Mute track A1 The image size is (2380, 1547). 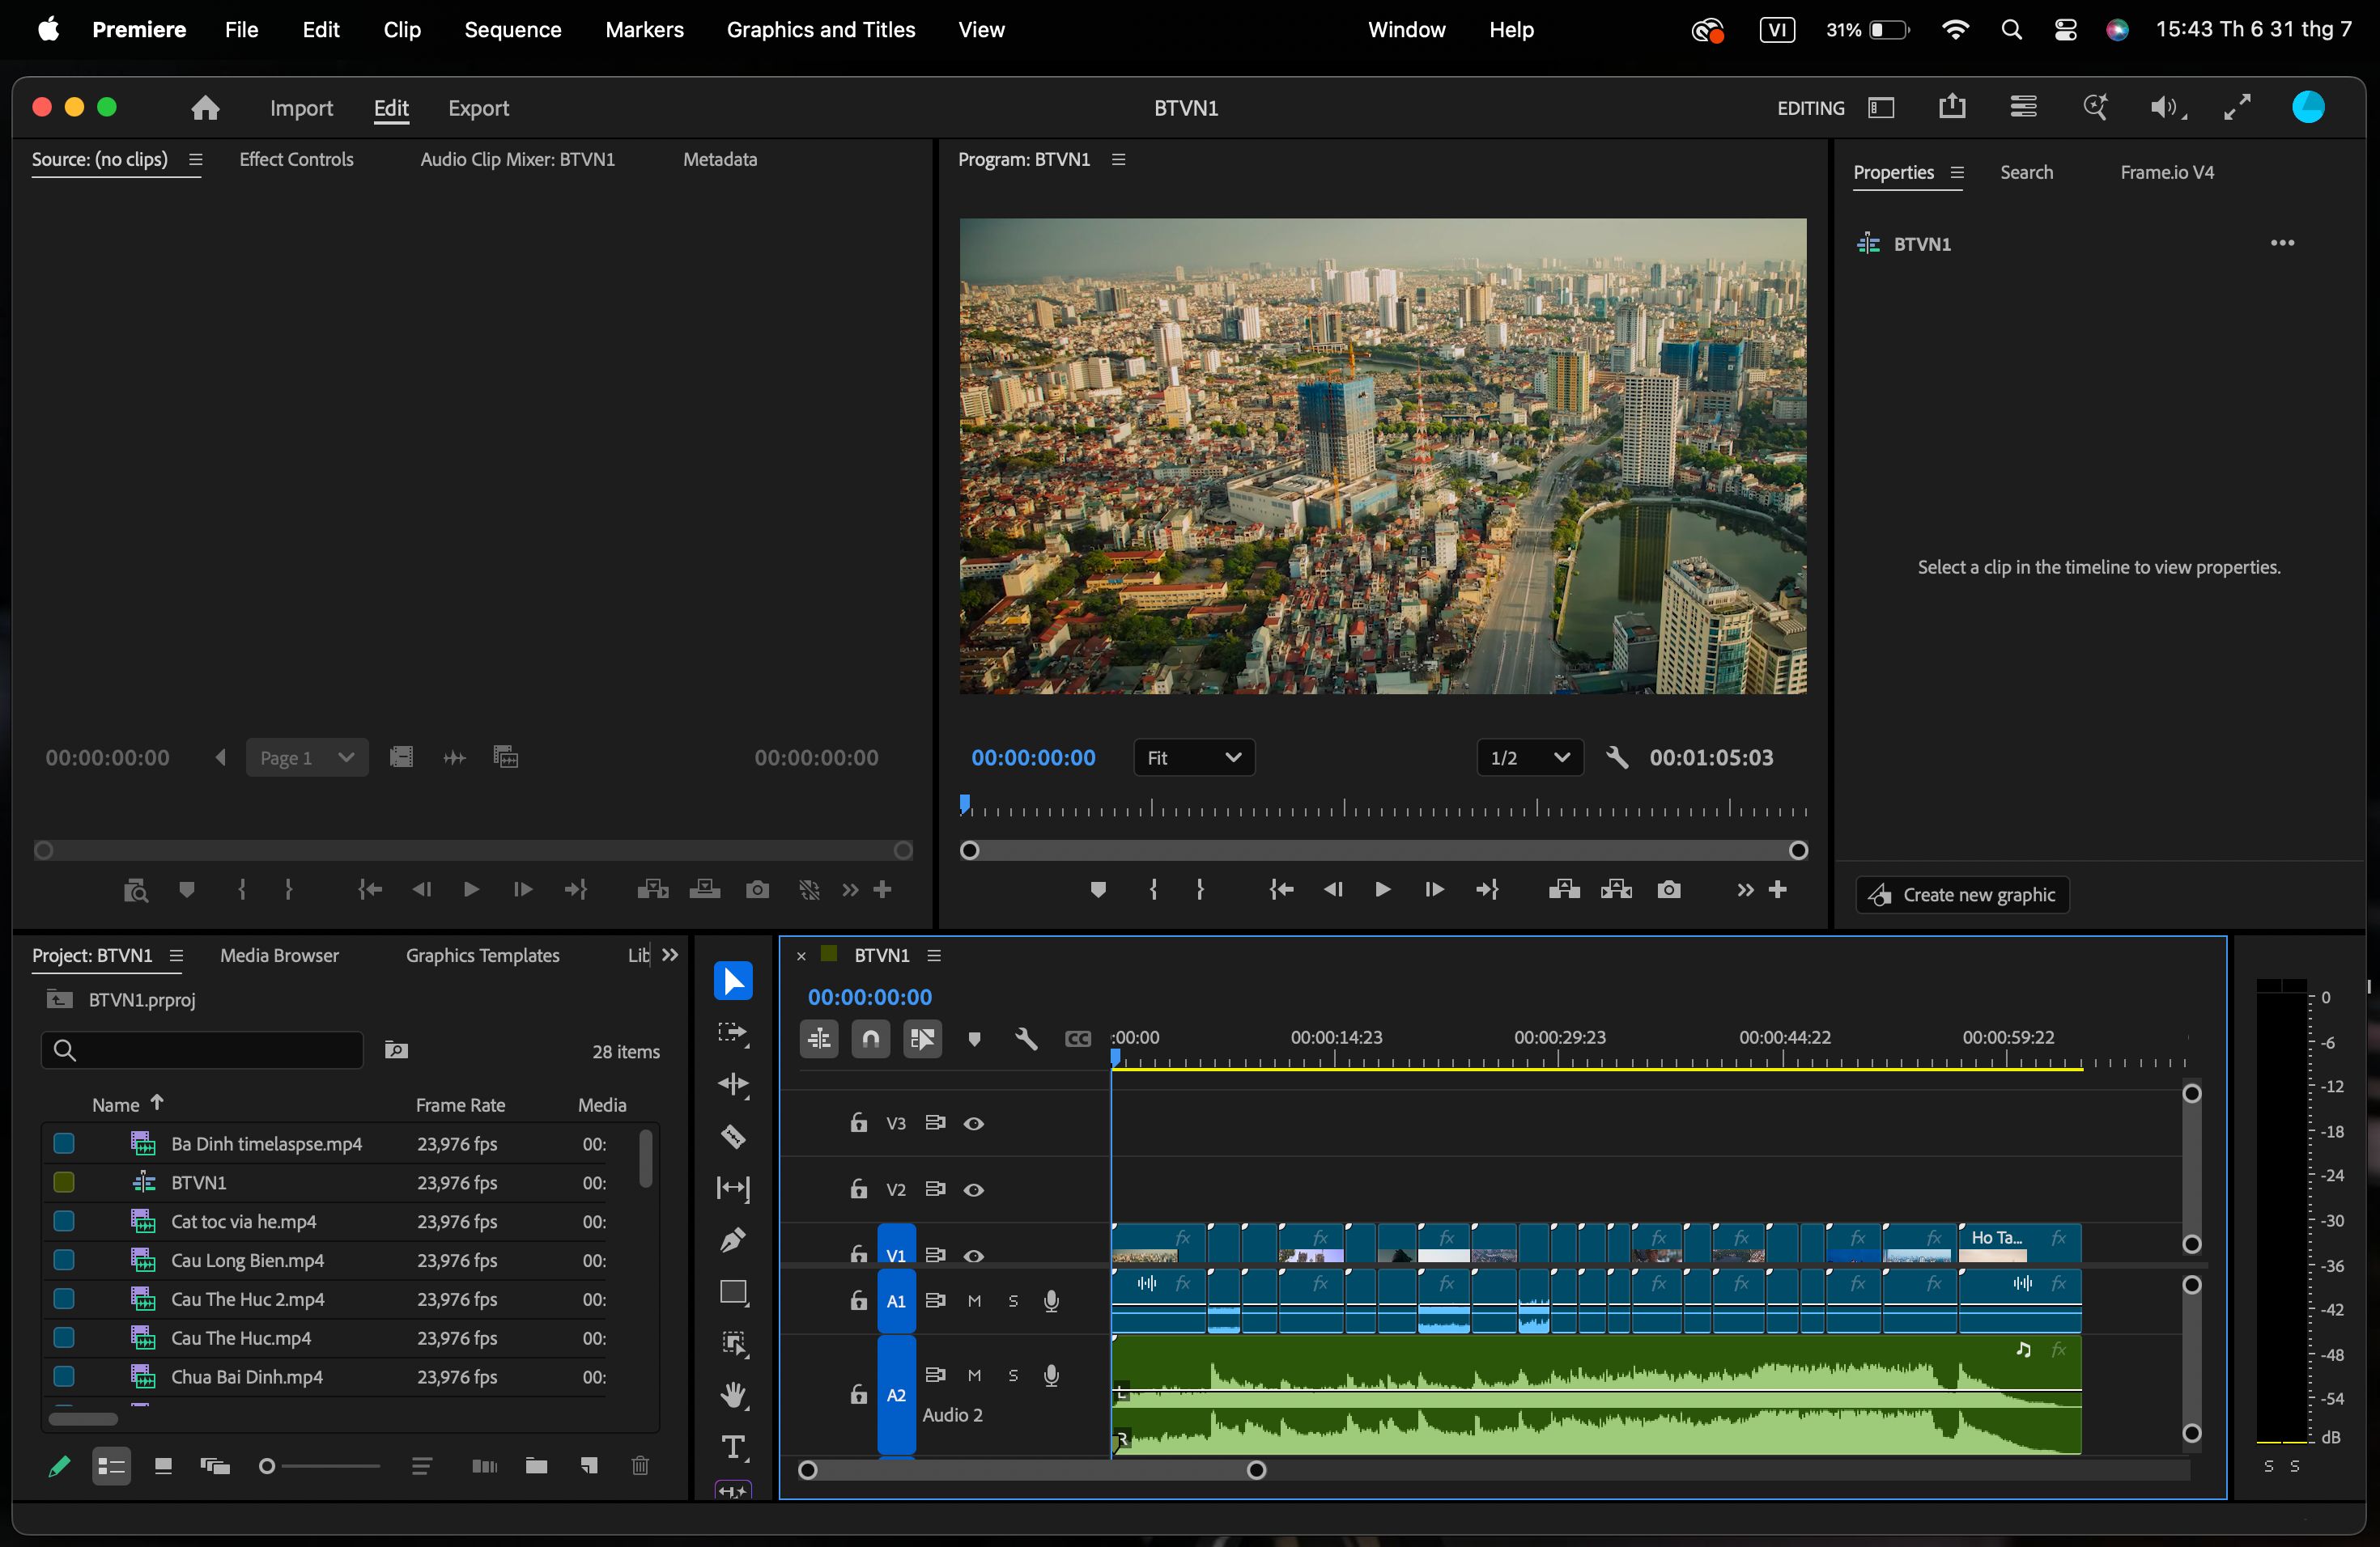click(x=974, y=1300)
